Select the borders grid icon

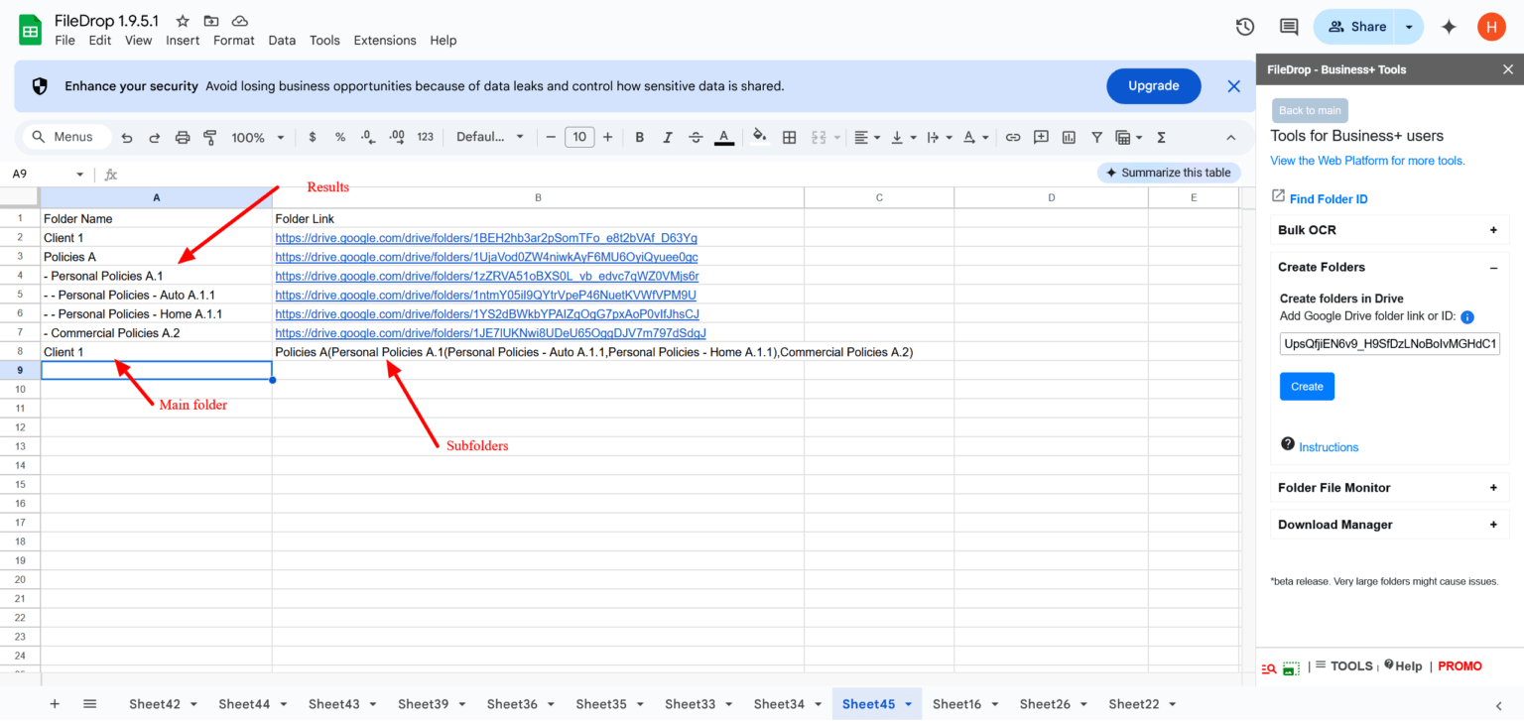(790, 137)
